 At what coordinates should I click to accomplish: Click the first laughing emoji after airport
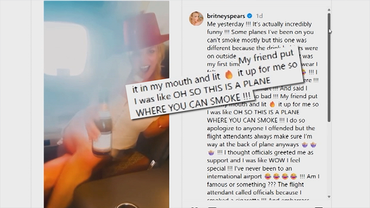point(267,176)
